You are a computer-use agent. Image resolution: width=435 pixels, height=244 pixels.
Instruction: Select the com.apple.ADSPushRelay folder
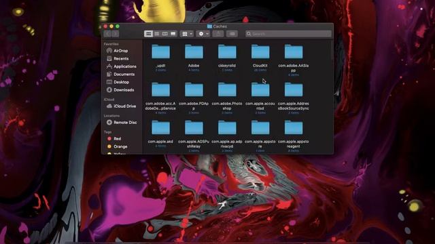click(194, 128)
